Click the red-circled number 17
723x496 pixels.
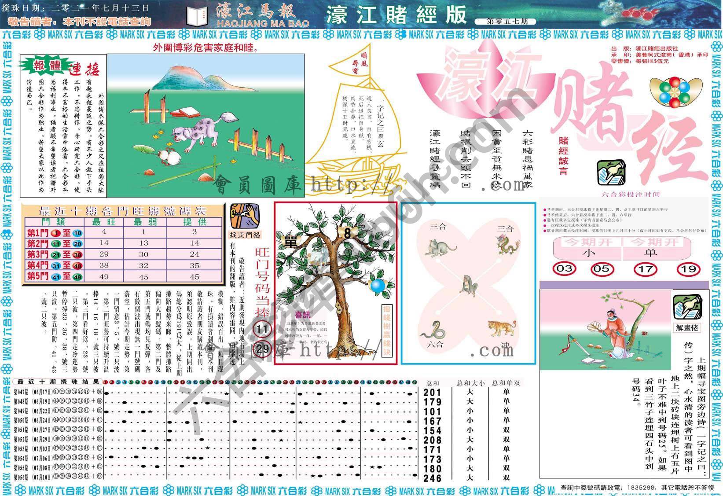(645, 269)
